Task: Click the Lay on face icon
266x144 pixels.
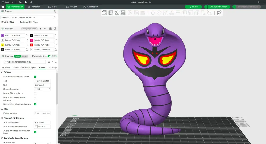Action: [172, 13]
